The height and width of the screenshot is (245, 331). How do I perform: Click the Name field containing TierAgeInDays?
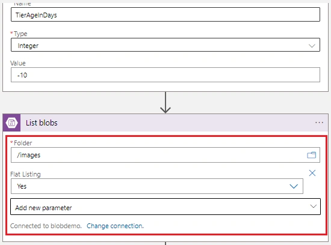165,14
